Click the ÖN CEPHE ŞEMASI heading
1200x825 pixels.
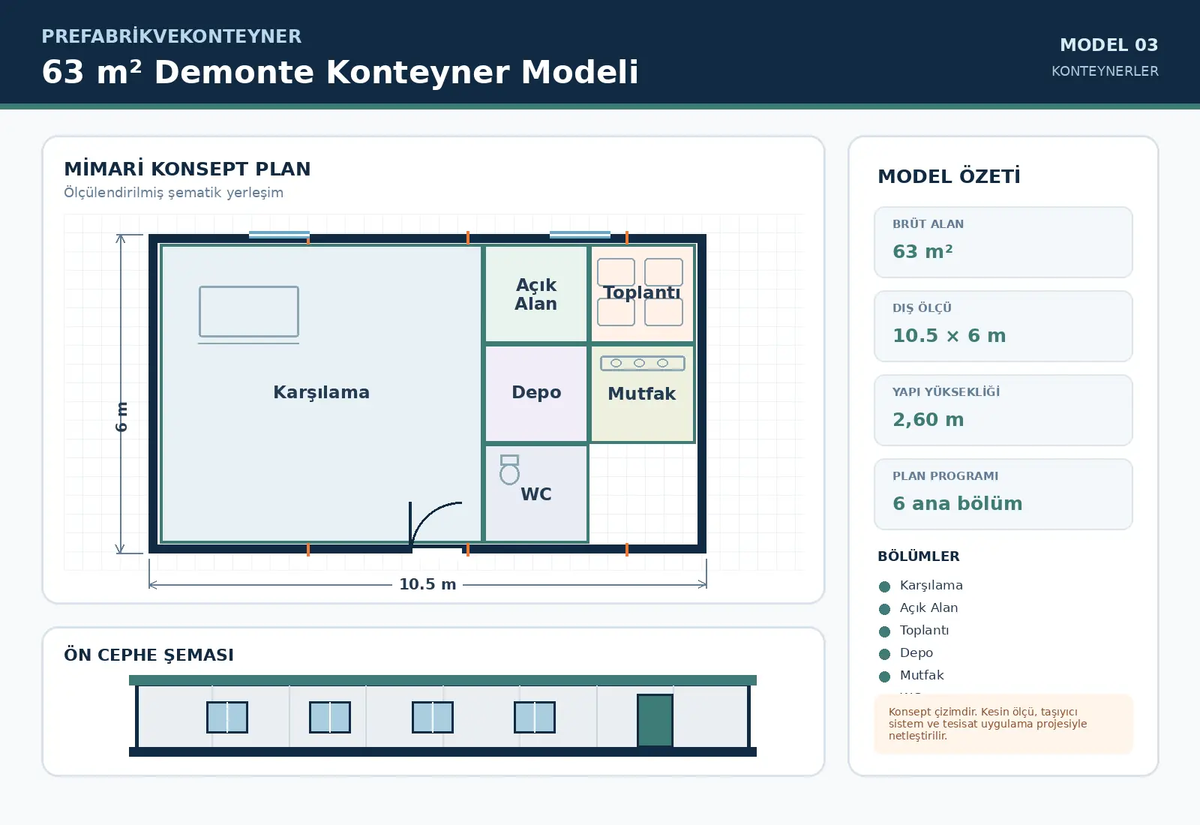click(149, 655)
